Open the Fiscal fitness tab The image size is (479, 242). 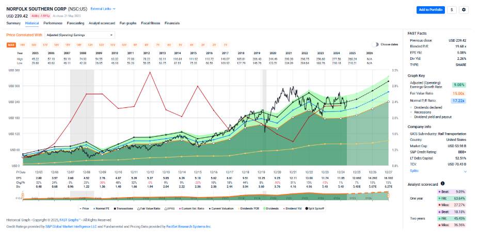click(151, 23)
